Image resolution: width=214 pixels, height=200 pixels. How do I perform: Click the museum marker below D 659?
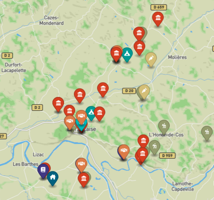pyautogui.click(x=158, y=19)
